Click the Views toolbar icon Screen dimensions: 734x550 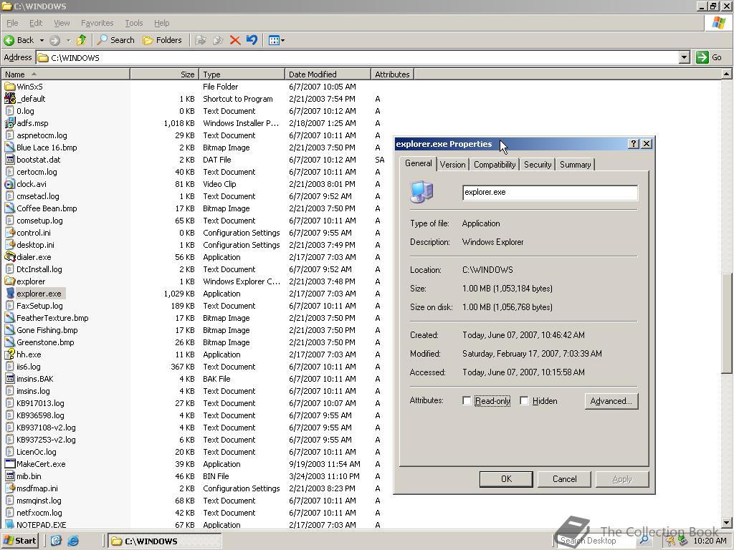tap(274, 40)
